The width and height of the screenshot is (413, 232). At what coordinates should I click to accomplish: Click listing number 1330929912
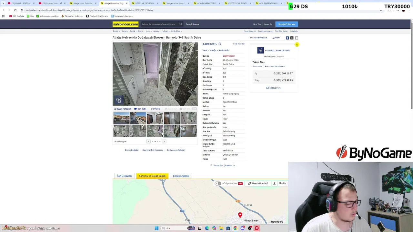[228, 56]
